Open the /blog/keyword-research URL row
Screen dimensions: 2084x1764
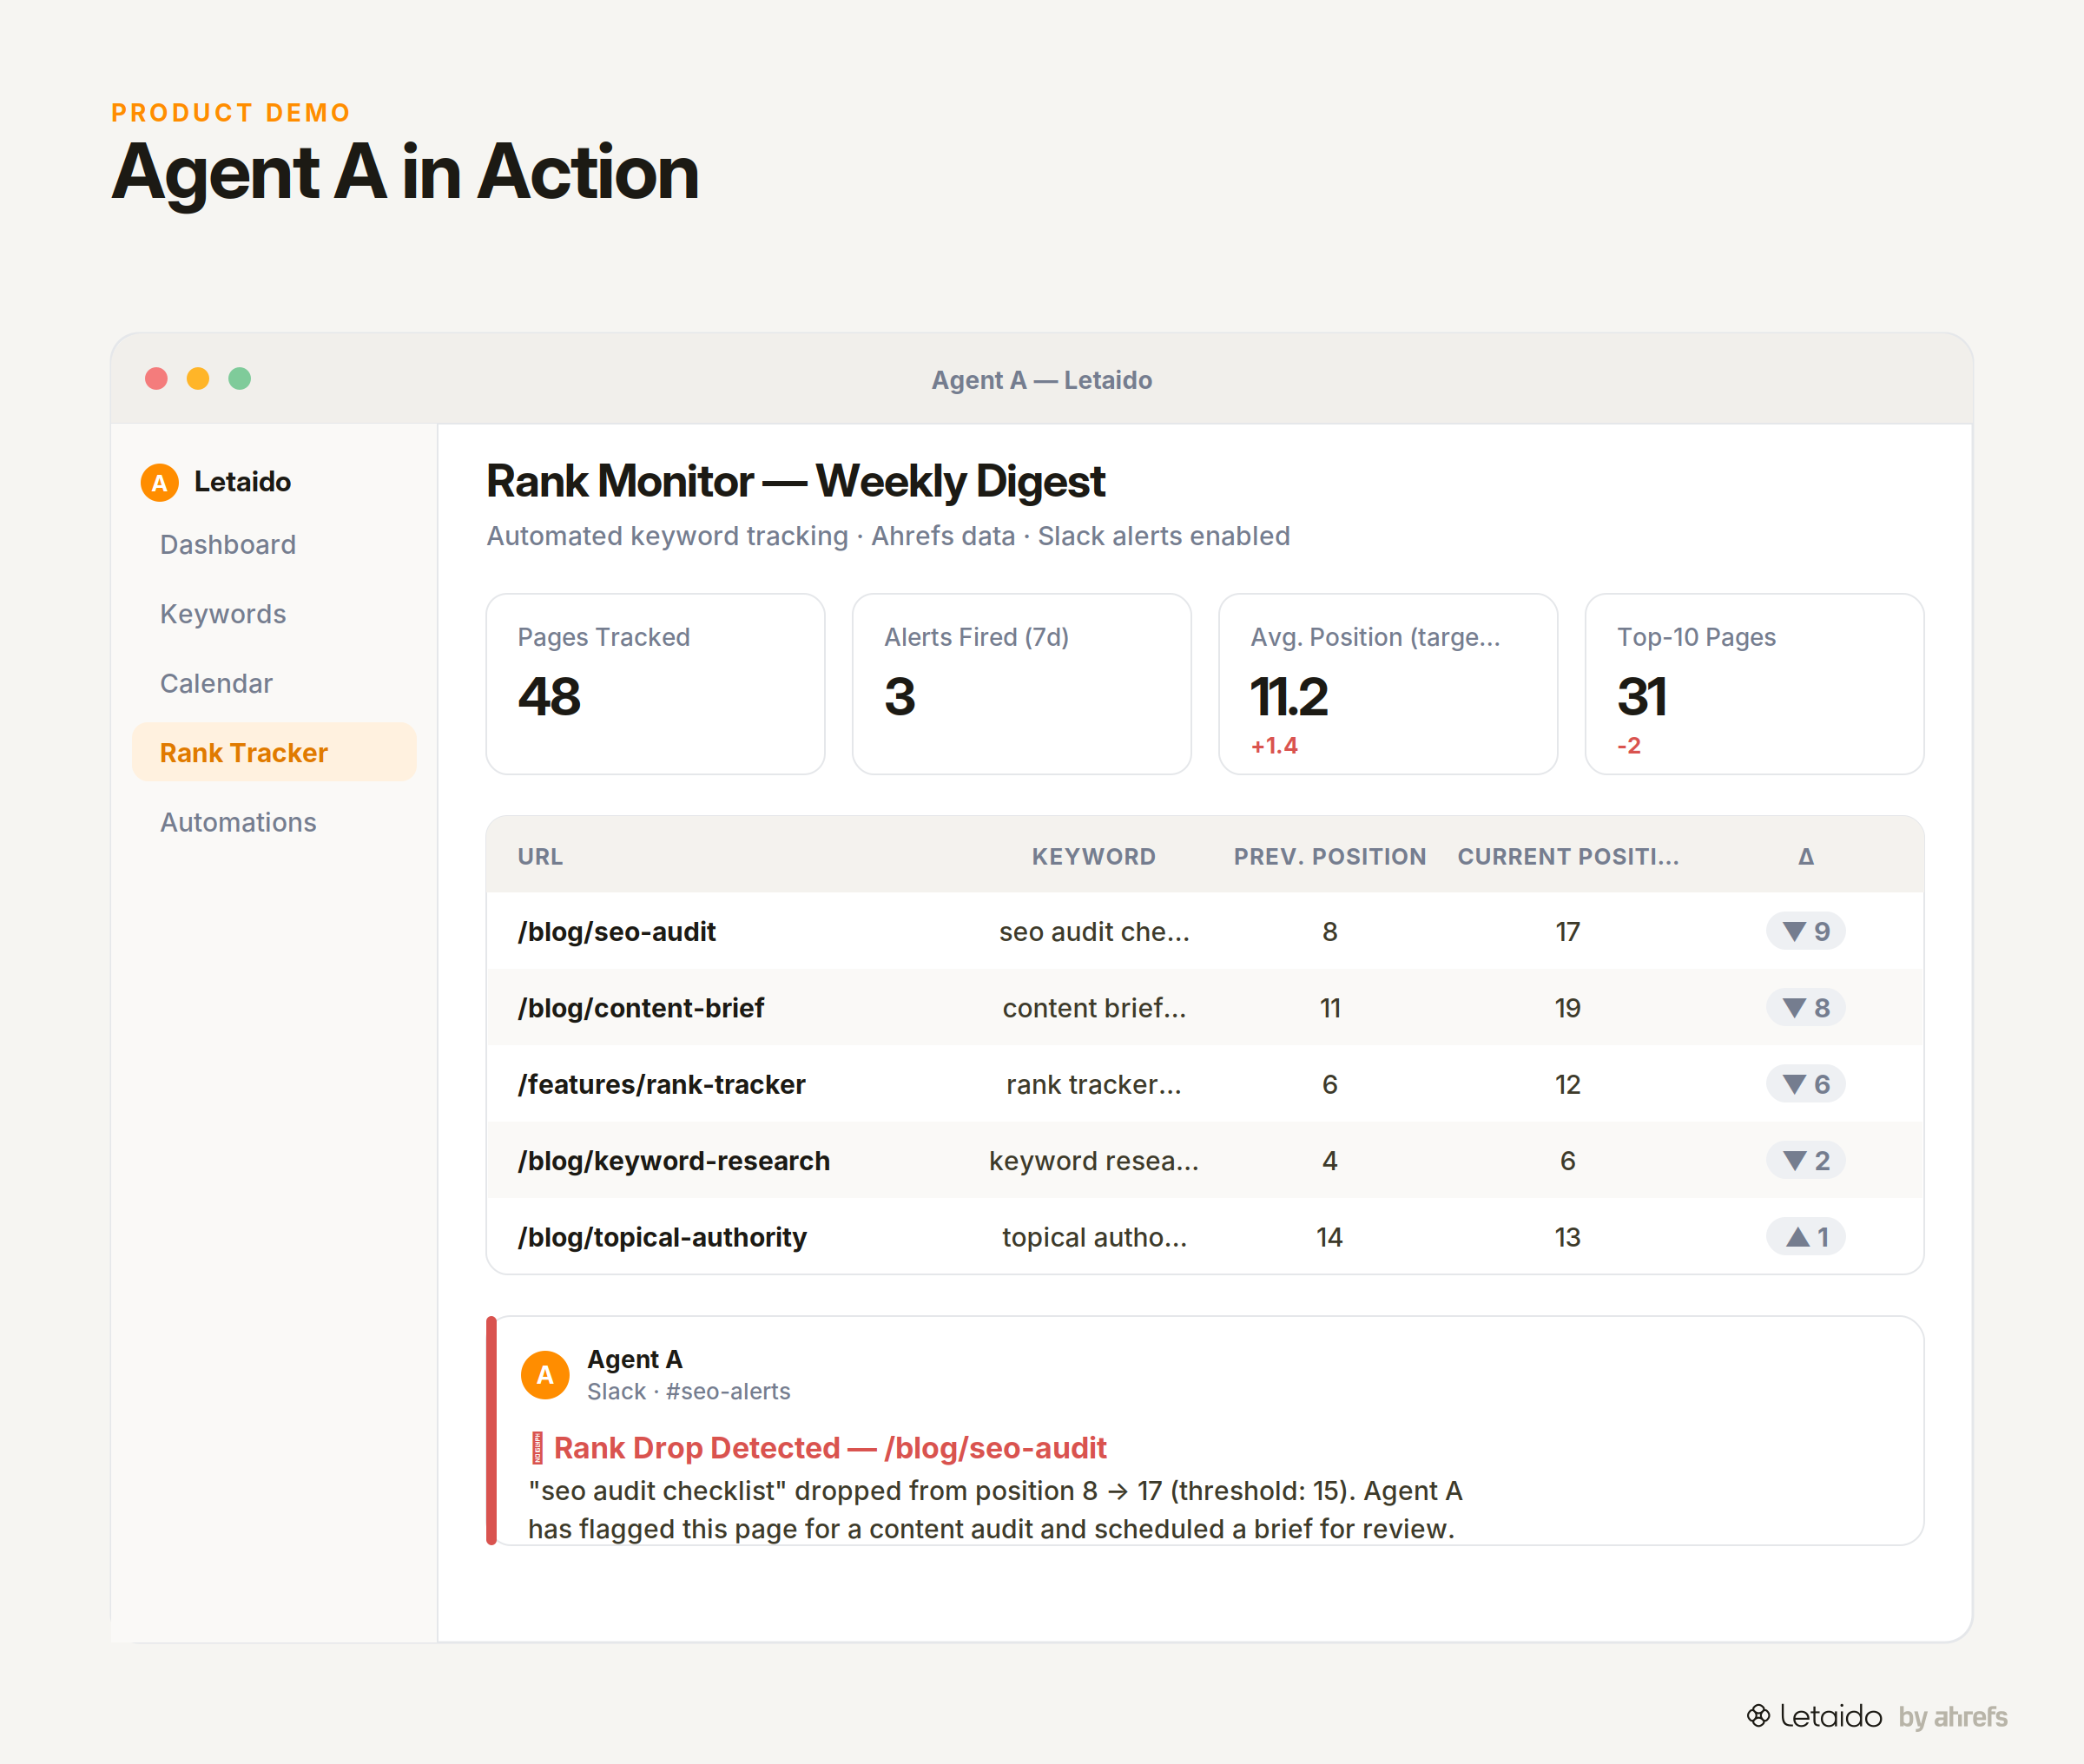click(1204, 1161)
